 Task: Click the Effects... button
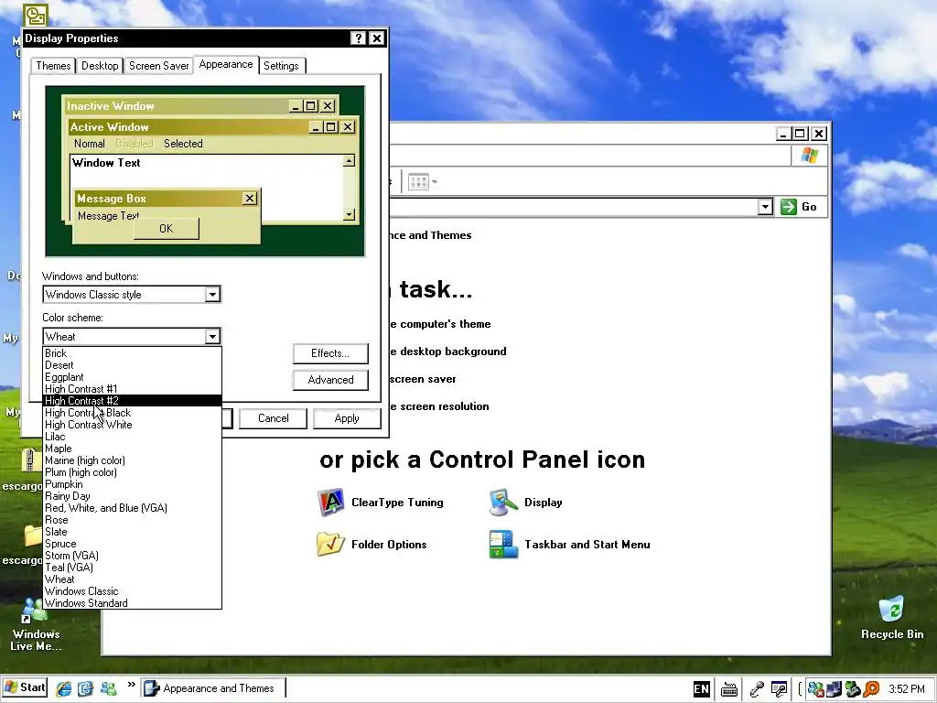(330, 353)
